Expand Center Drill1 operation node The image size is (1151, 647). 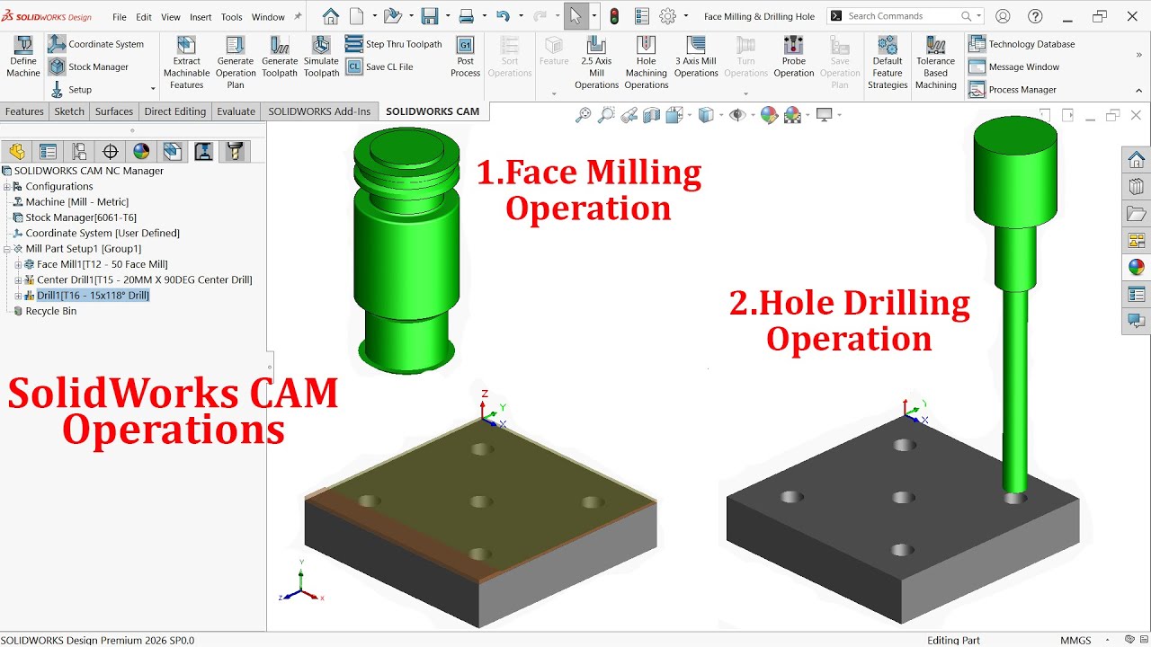[x=18, y=280]
